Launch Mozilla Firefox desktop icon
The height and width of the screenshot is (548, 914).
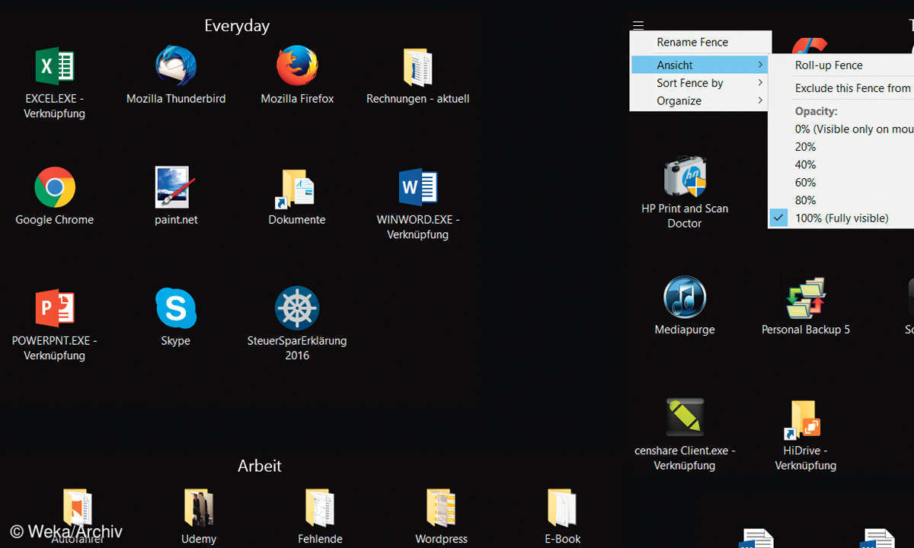(297, 66)
